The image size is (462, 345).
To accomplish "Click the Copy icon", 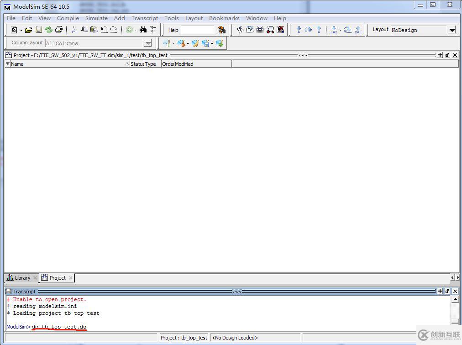I will coord(84,30).
